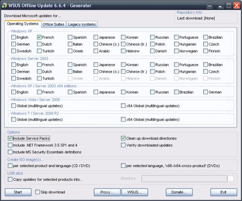The width and height of the screenshot is (242, 201).
Task: Enable Norwegian under Windows XP
Action: point(176,51)
